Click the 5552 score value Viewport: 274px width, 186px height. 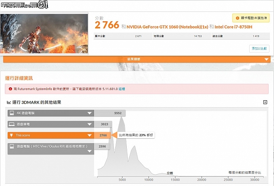pyautogui.click(x=118, y=113)
